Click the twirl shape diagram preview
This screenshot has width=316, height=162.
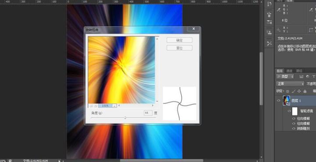click(x=180, y=104)
